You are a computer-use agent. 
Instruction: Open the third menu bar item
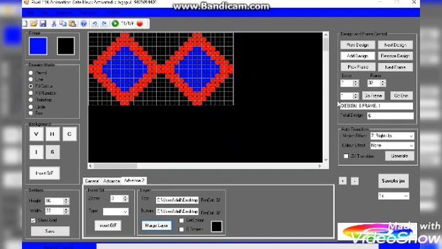[64, 12]
